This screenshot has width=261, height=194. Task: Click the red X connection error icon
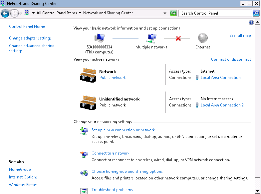(178, 38)
